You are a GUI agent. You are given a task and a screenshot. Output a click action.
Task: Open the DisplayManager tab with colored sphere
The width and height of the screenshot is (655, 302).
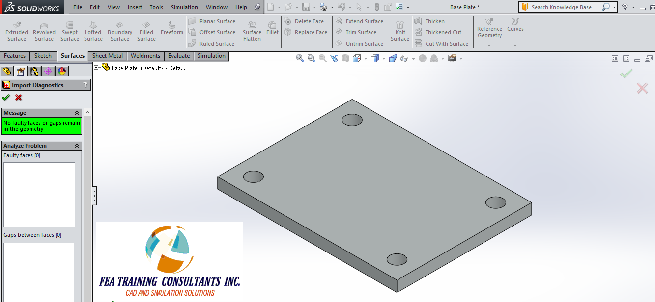[61, 71]
